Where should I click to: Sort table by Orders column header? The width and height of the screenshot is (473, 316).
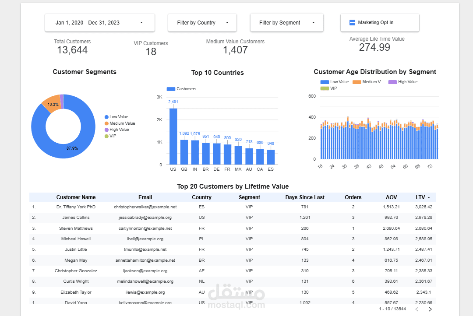pyautogui.click(x=353, y=197)
